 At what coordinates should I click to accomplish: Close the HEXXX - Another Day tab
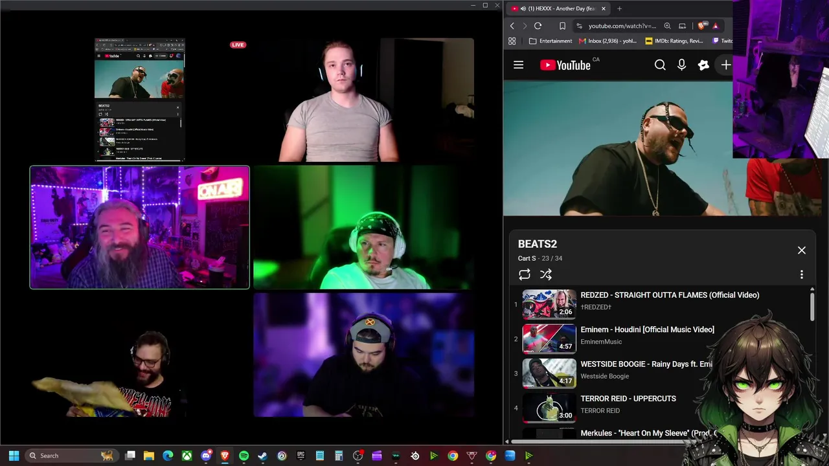tap(603, 8)
